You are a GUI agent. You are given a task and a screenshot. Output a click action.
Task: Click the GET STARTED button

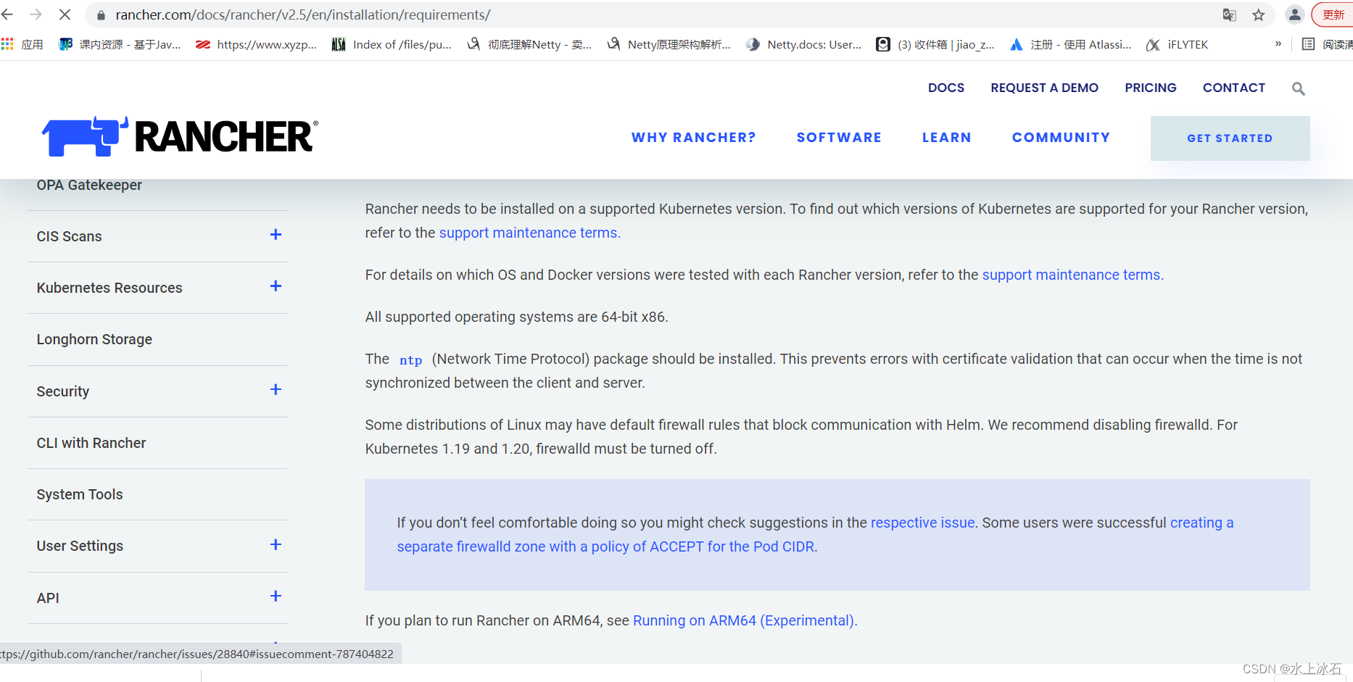pos(1230,138)
